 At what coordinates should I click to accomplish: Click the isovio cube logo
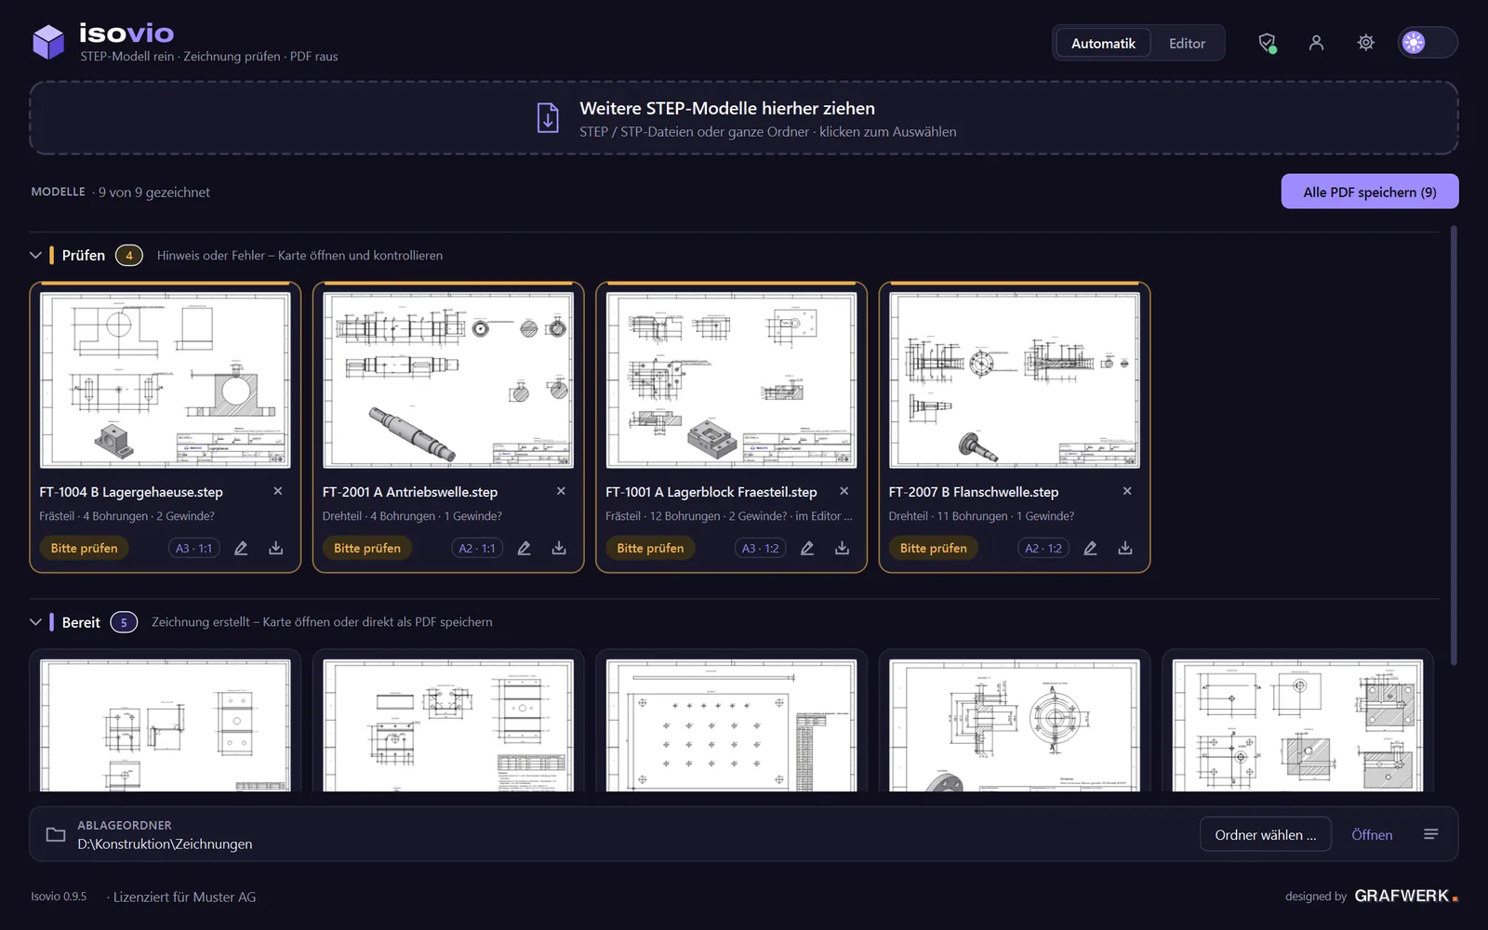48,42
